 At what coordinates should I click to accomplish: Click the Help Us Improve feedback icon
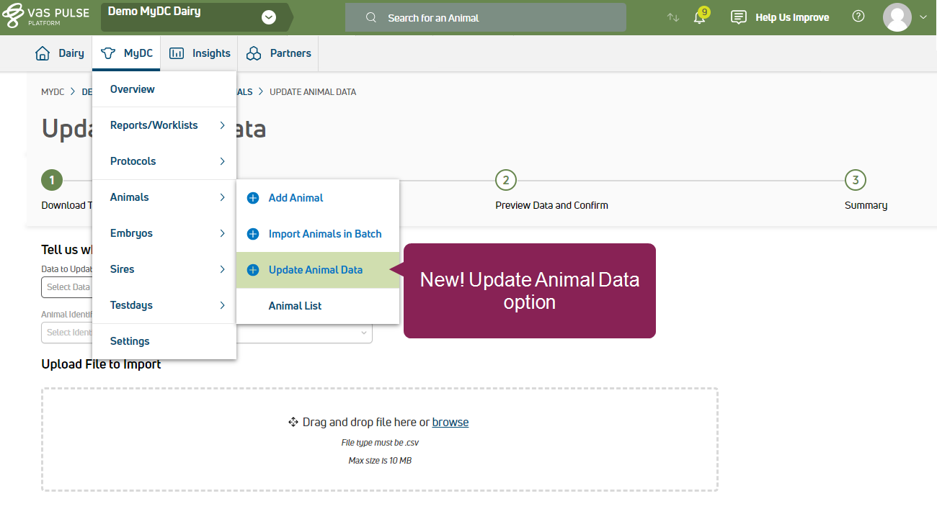coord(738,17)
